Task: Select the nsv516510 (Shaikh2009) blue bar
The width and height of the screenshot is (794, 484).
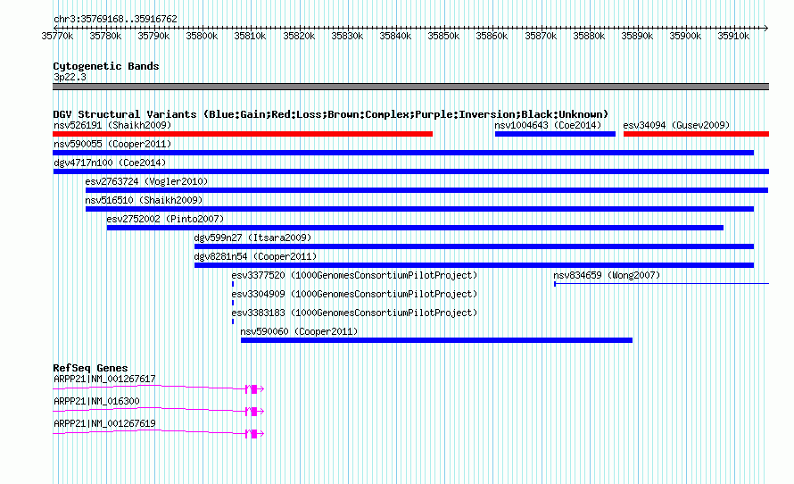Action: tap(420, 209)
